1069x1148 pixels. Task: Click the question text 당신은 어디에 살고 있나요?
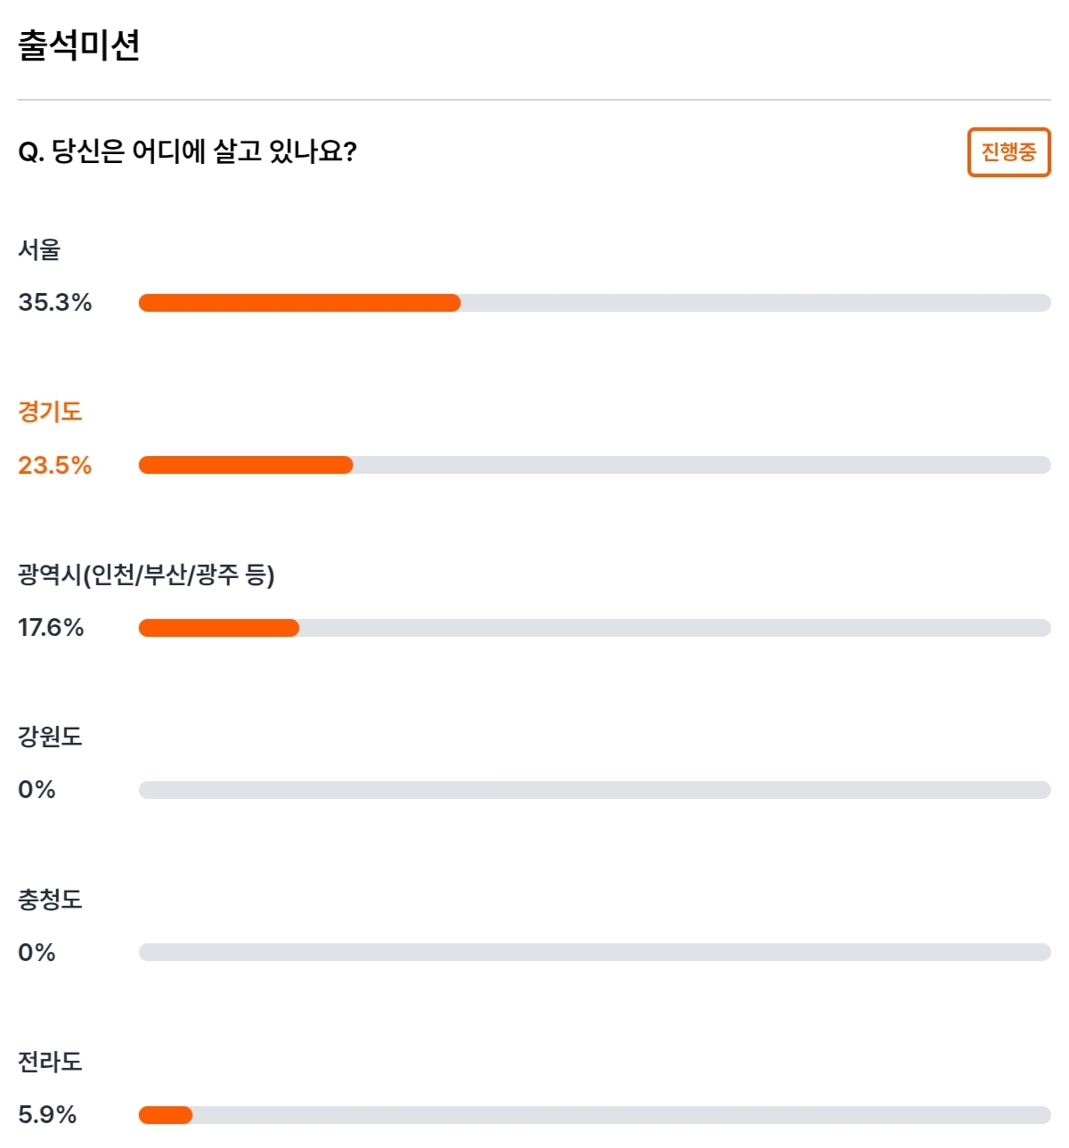[204, 151]
